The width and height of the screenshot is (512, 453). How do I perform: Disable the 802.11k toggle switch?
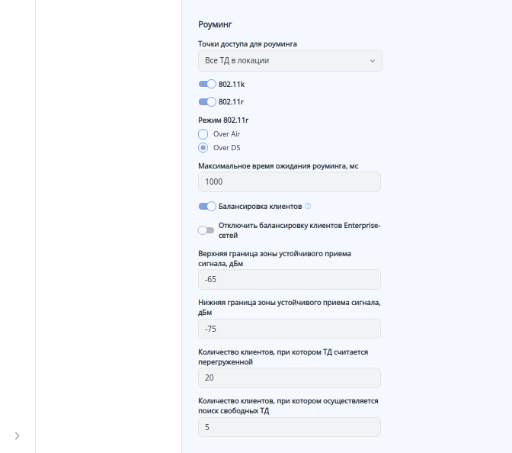point(207,85)
